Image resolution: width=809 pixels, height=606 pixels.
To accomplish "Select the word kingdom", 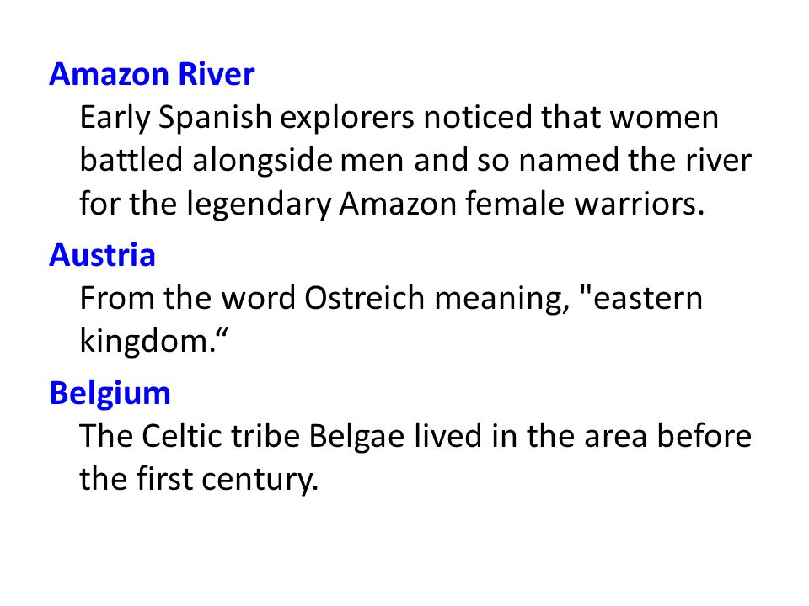I will pyautogui.click(x=148, y=343).
